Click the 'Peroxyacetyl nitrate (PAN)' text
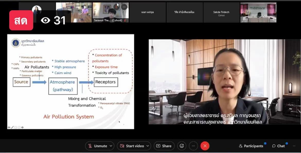This screenshot has height=153, width=301. [115, 103]
